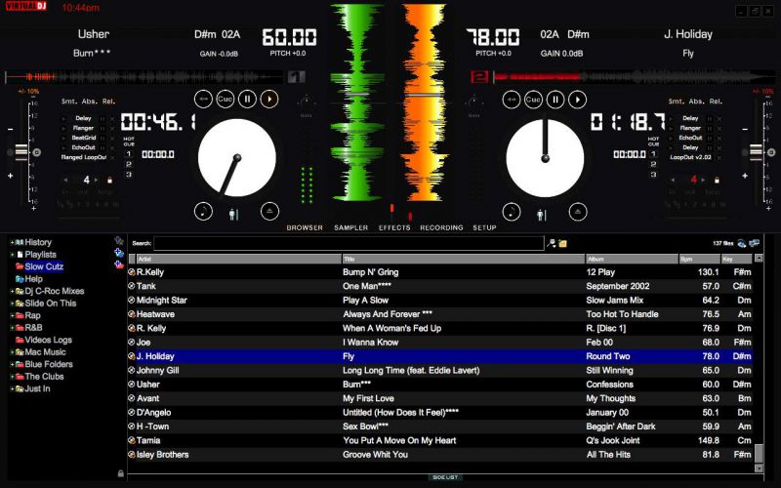Expand the History tree node
The height and width of the screenshot is (488, 781).
(x=12, y=242)
